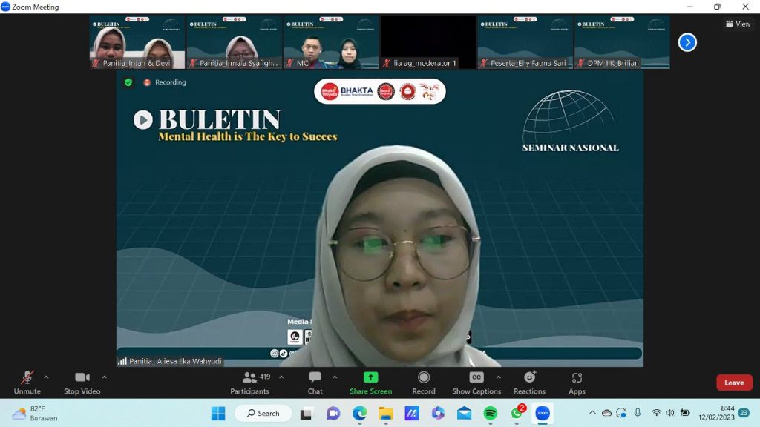Show Captions with the CC button
Viewport: 760px width, 427px height.
[x=476, y=383]
